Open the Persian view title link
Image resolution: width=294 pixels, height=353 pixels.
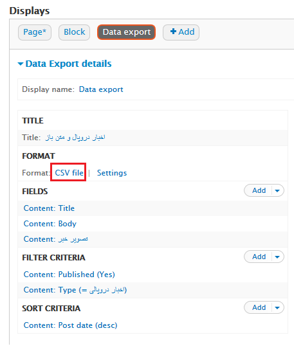point(75,138)
